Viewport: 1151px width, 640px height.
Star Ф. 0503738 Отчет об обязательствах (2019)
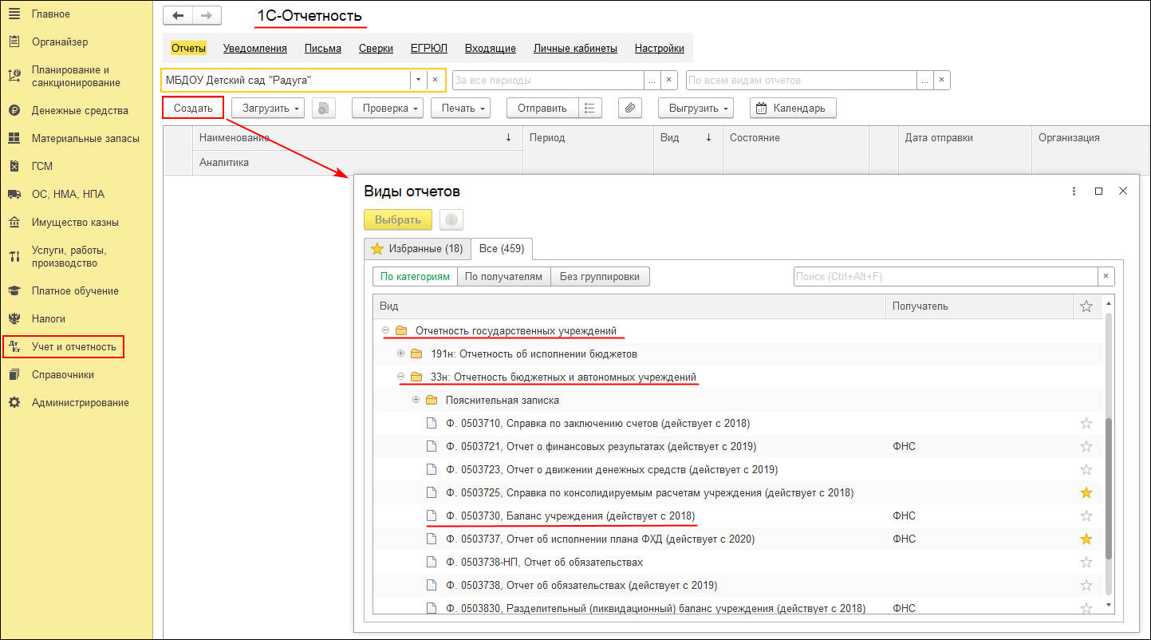coord(1086,586)
